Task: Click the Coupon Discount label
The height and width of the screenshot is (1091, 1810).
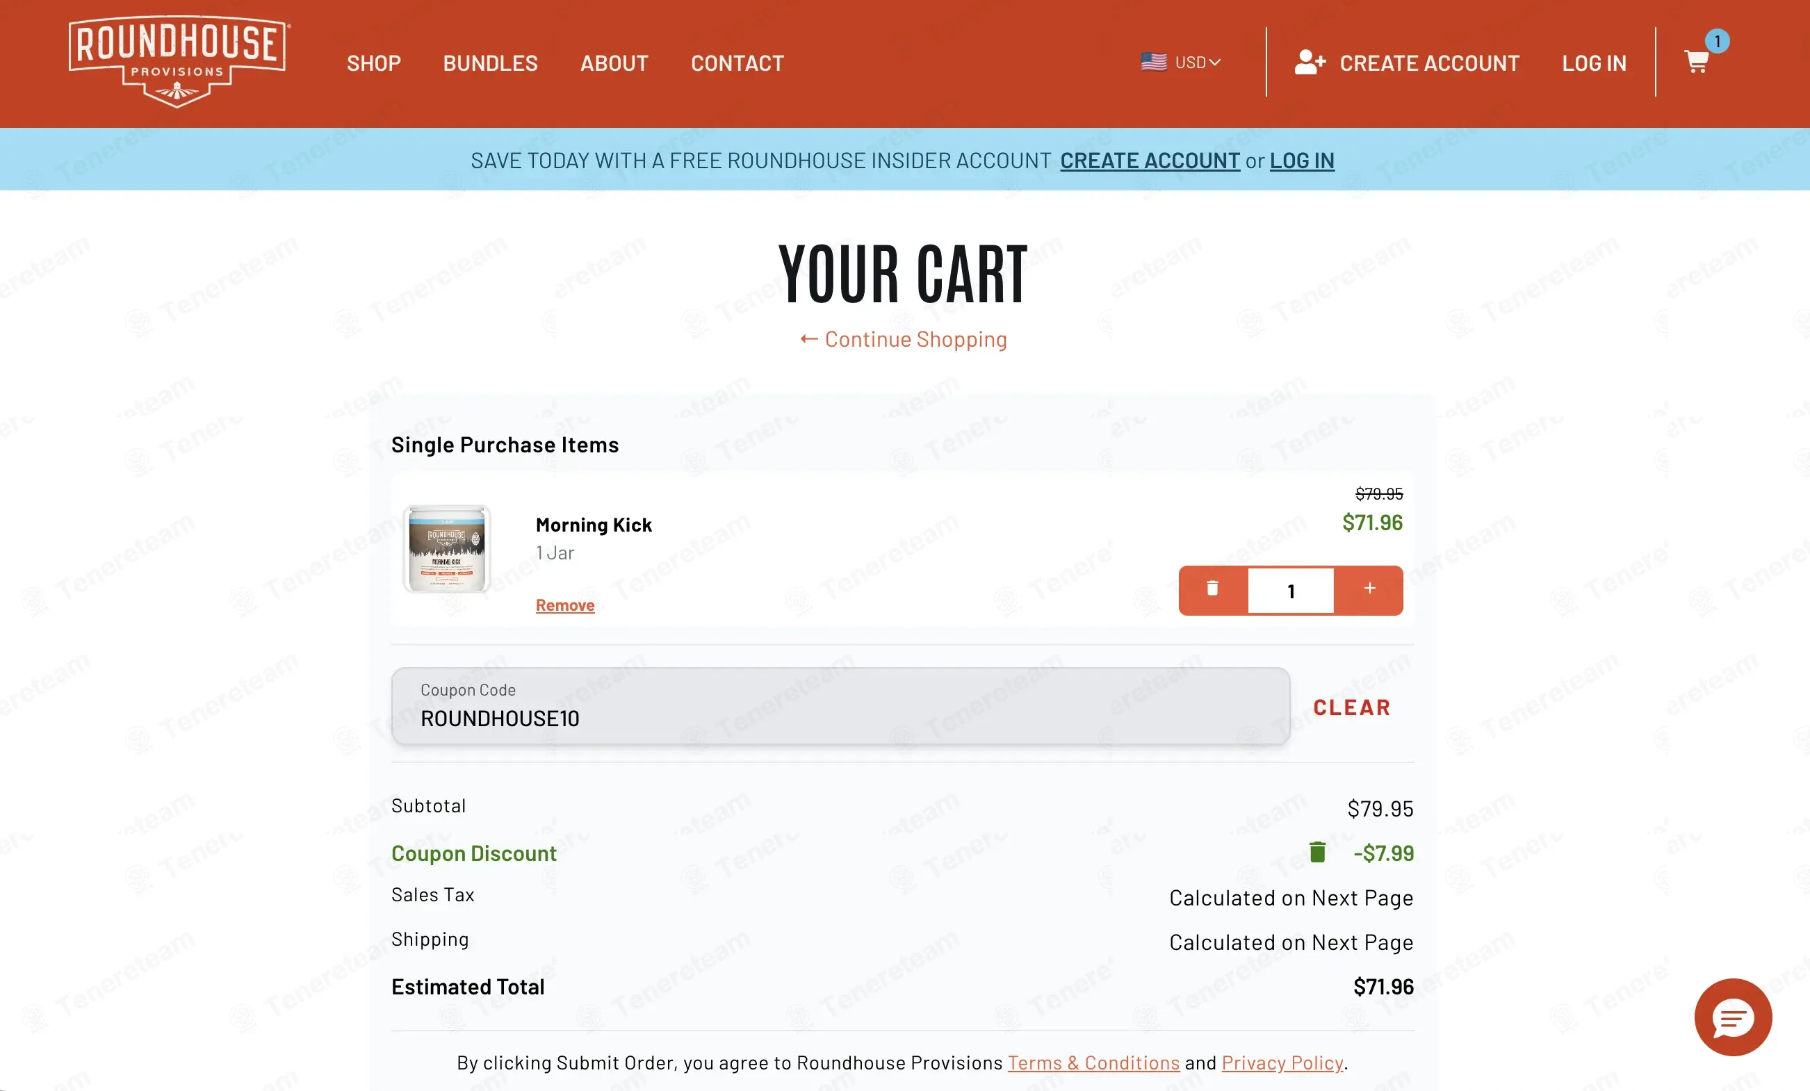Action: [474, 853]
